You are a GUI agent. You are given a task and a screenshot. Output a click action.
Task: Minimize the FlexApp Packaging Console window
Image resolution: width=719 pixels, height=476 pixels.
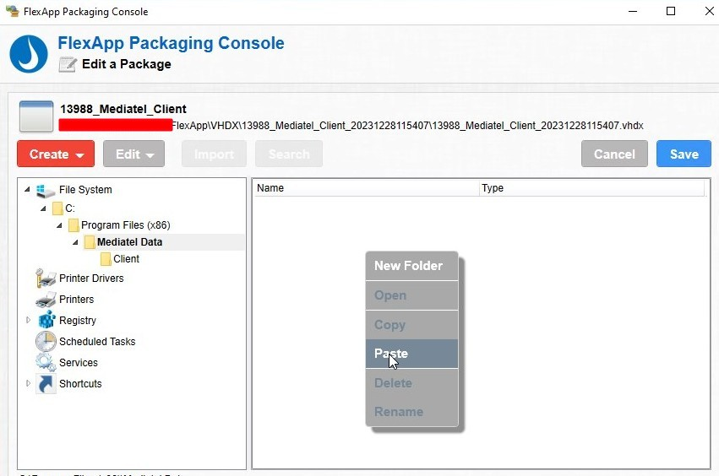[633, 11]
